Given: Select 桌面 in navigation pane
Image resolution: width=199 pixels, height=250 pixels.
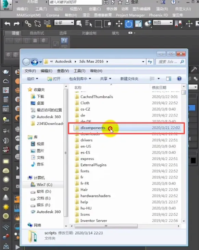Looking at the screenshot, I should click(37, 103).
